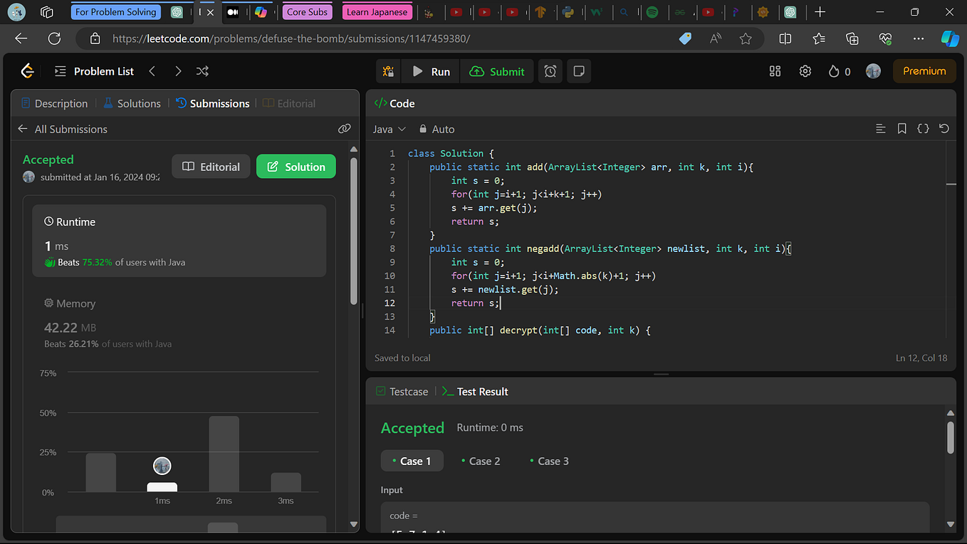The image size is (967, 544).
Task: Expand the Java language dropdown
Action: [x=389, y=129]
